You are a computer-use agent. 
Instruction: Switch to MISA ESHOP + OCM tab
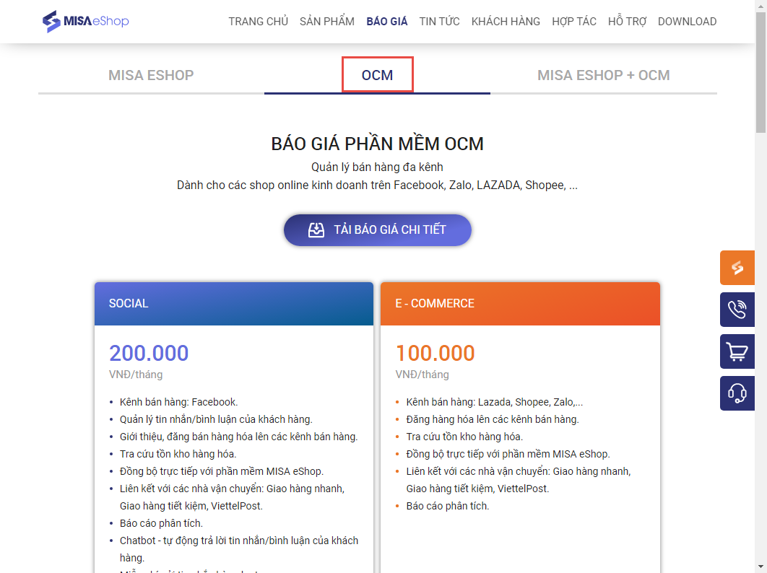point(604,75)
